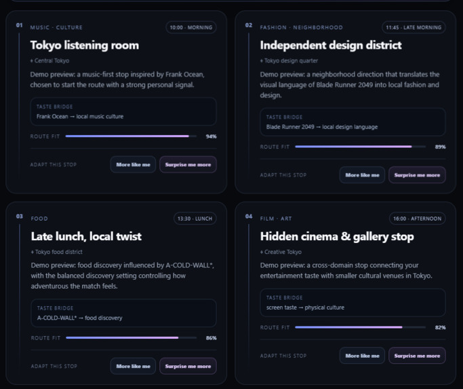
Task: Click the FOOD category label
Action: coord(39,219)
